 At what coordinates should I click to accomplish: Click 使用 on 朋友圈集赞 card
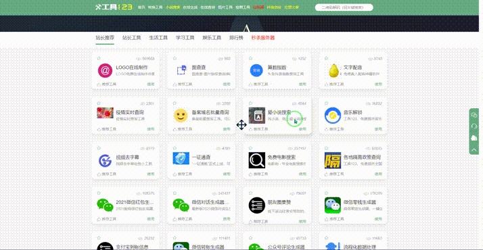[x=302, y=222]
